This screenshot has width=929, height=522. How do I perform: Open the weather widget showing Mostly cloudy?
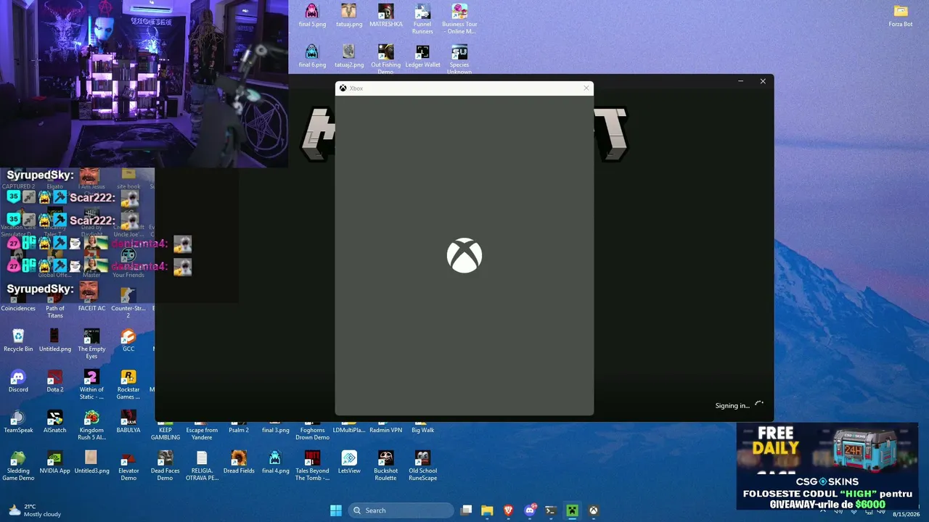pyautogui.click(x=35, y=510)
